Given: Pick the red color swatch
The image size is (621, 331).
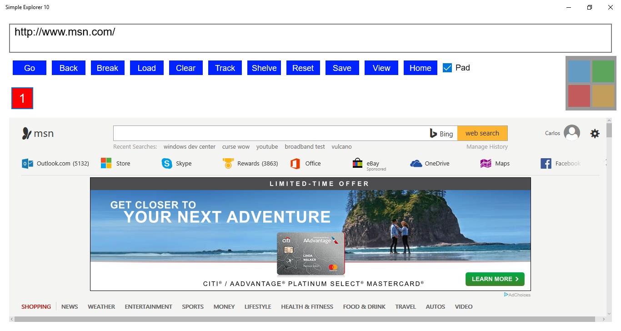Looking at the screenshot, I should point(579,96).
